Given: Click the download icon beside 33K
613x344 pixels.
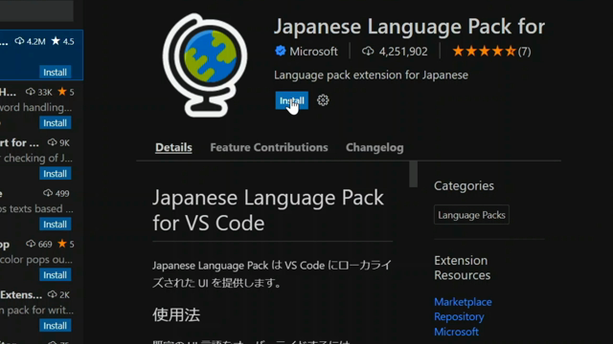Looking at the screenshot, I should (31, 92).
